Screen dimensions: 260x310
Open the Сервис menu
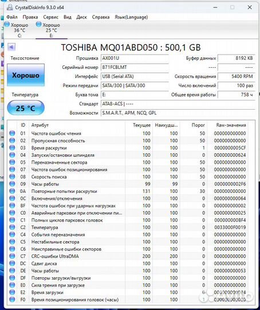tap(51, 17)
